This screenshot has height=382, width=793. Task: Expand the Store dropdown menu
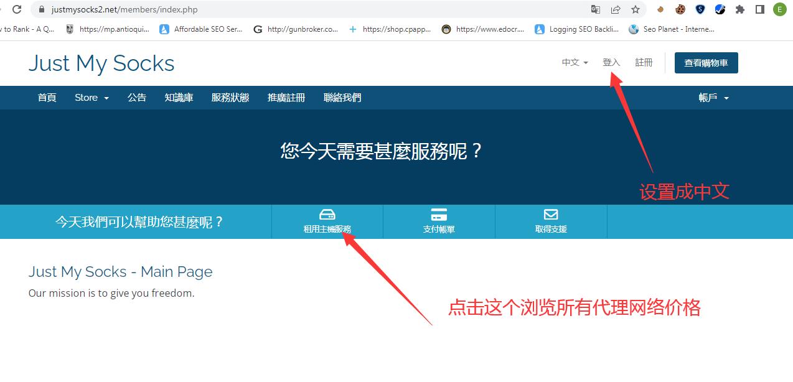(x=91, y=98)
